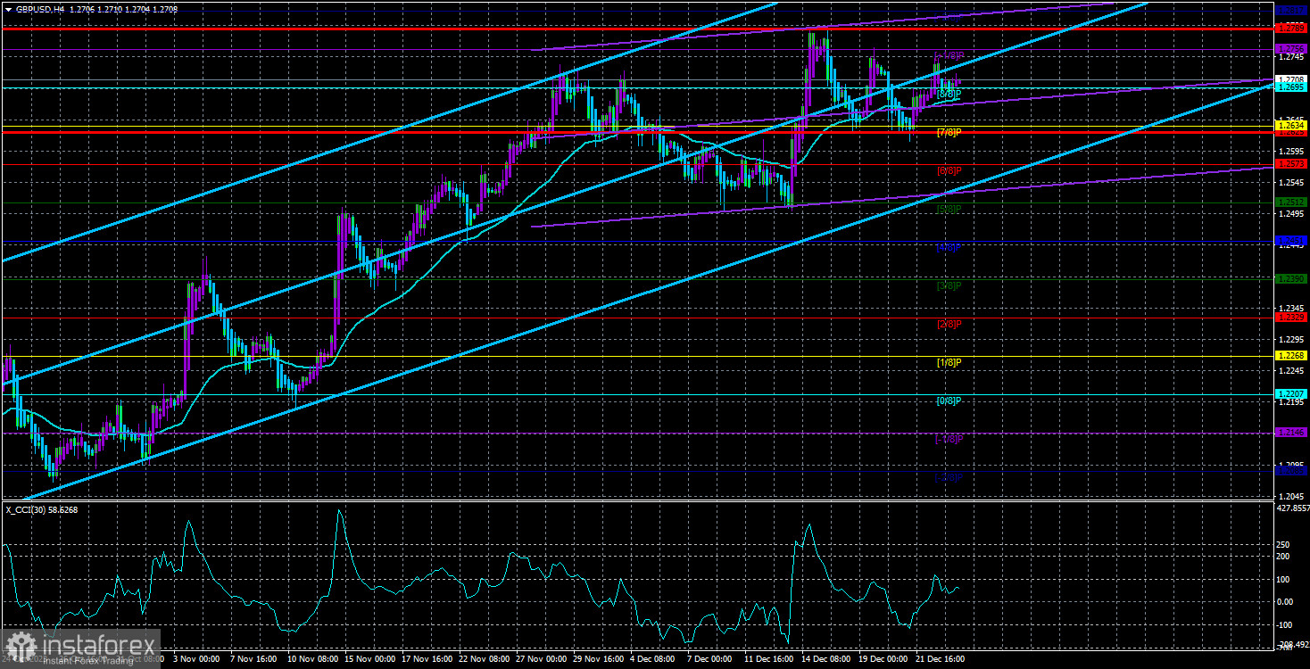Select the red 1.2573 price level tag
This screenshot has width=1310, height=669.
coord(1290,165)
